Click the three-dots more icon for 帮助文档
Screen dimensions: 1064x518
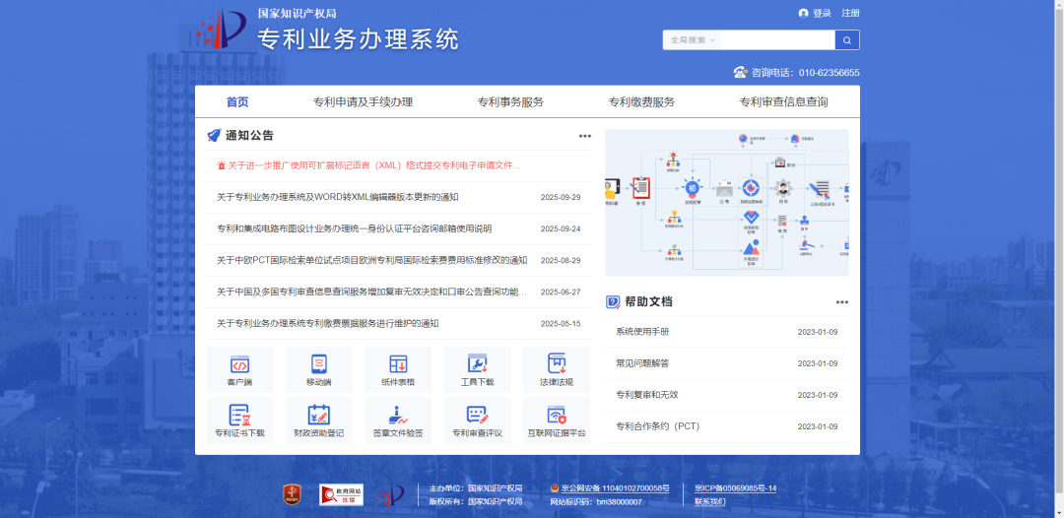tap(842, 302)
